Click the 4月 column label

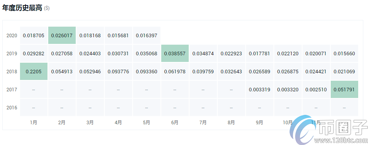[118, 123]
